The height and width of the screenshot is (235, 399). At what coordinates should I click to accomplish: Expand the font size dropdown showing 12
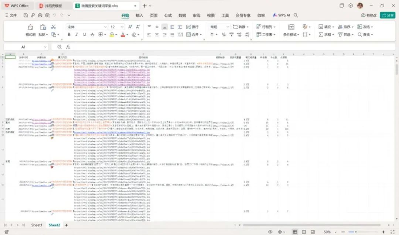(x=123, y=27)
